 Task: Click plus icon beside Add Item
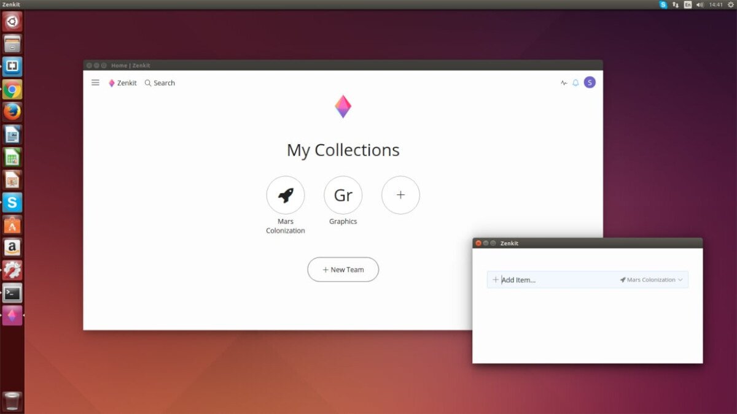tap(496, 280)
